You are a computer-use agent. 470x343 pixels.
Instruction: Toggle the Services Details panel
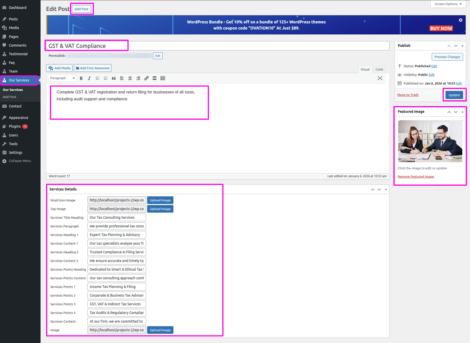(386, 189)
